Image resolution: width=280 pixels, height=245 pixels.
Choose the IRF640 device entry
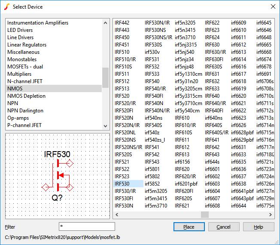click(x=212, y=96)
